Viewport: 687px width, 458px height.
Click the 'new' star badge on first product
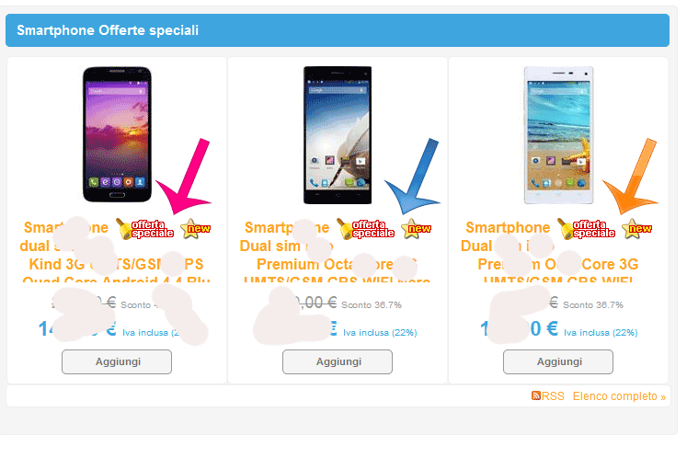196,228
